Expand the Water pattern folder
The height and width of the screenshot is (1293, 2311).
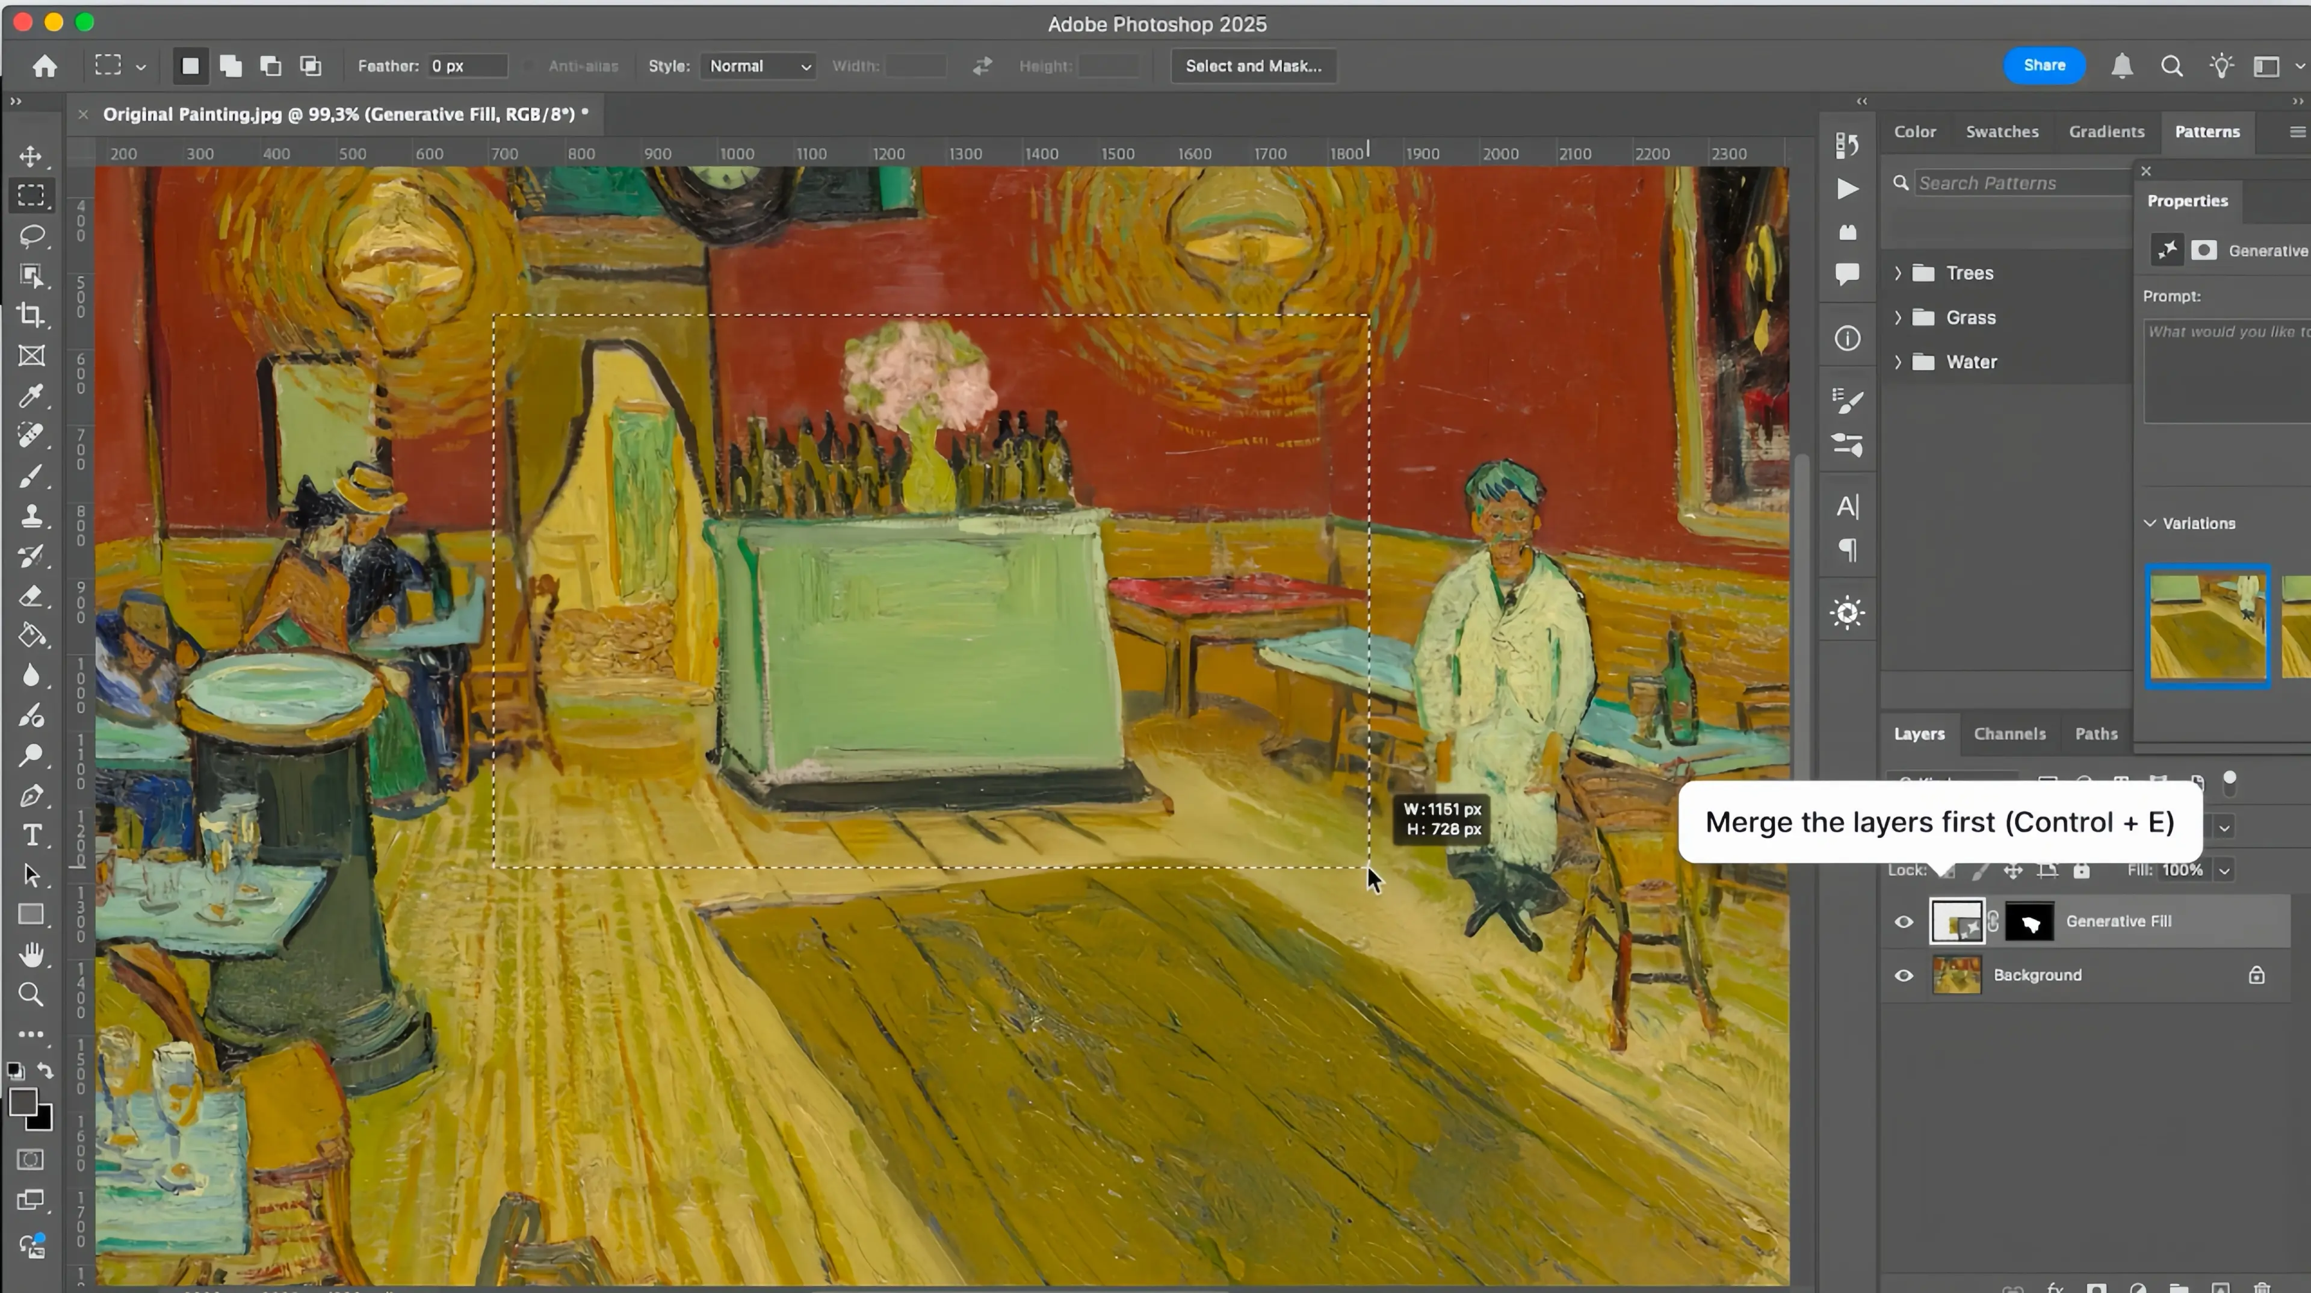click(1898, 362)
